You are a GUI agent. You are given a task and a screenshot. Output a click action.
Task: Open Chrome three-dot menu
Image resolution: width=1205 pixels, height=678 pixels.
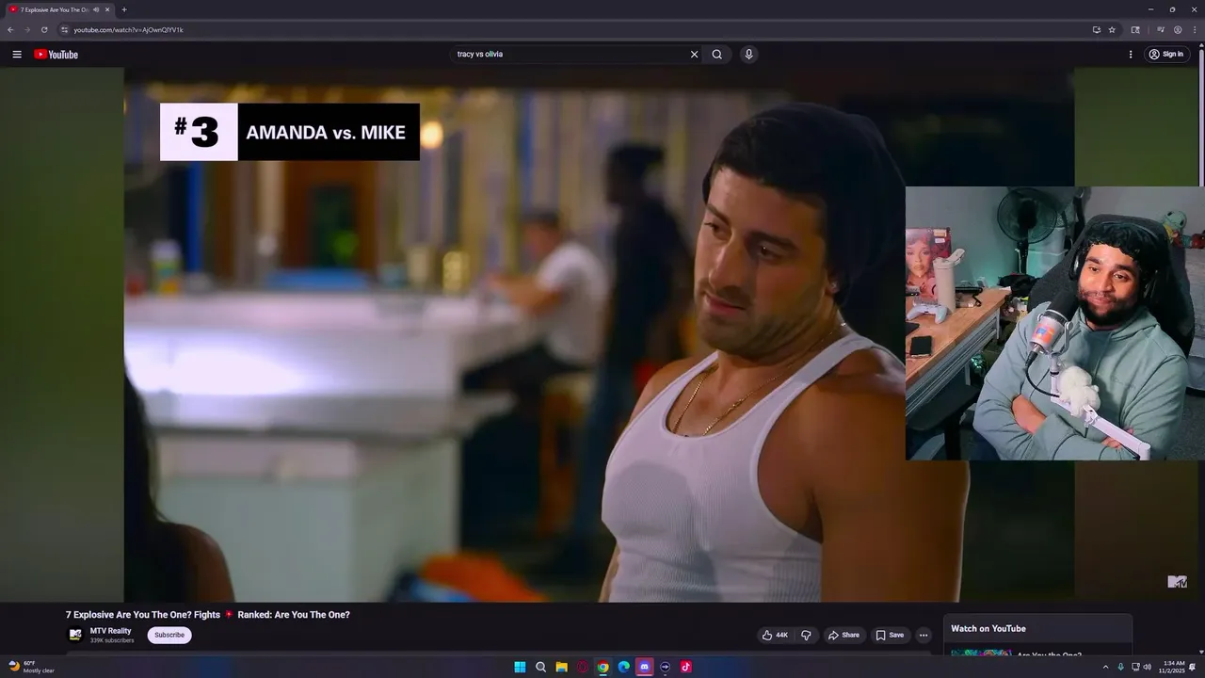point(1194,30)
